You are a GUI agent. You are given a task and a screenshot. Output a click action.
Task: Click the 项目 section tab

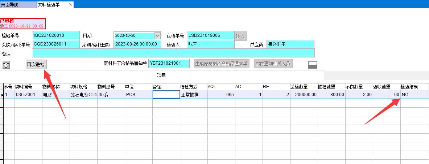[161, 75]
